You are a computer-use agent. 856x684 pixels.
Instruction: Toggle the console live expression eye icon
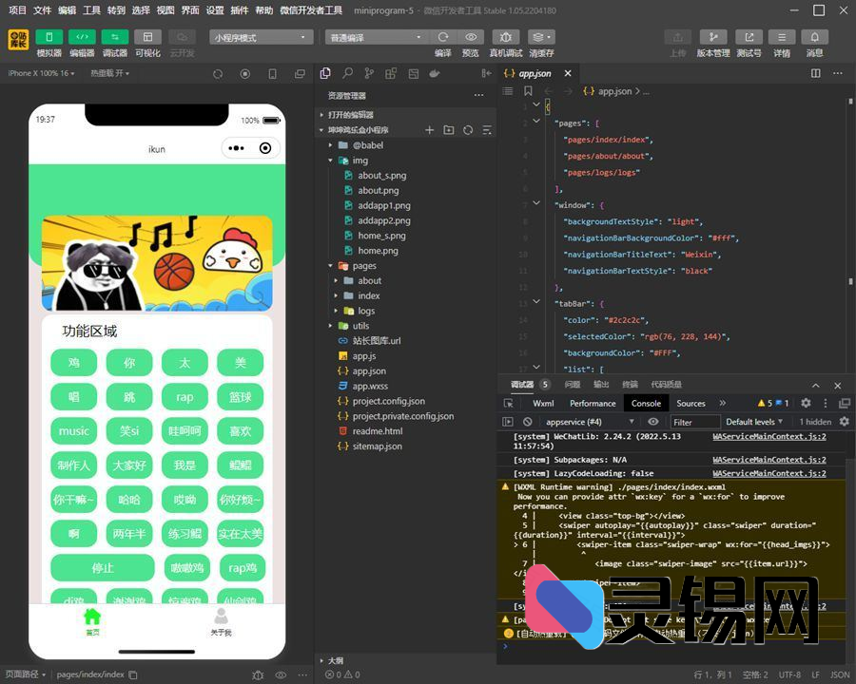tap(652, 422)
